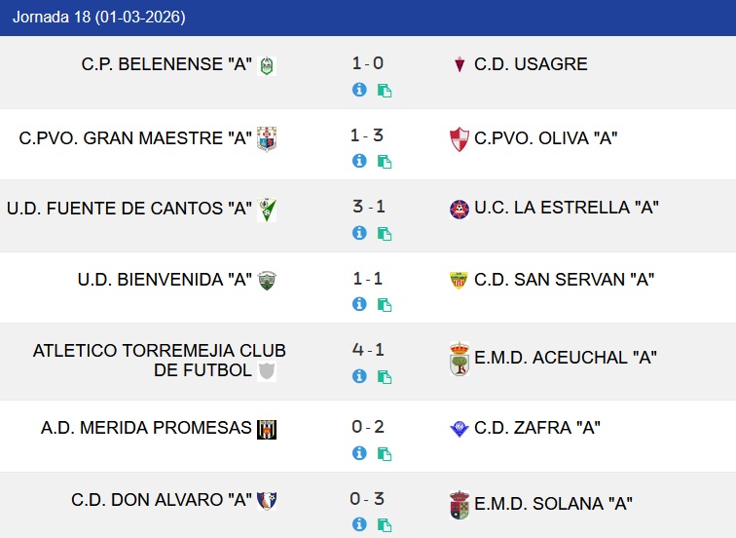
Task: Click the U.C. La Estrella club crest
Action: pos(459,209)
